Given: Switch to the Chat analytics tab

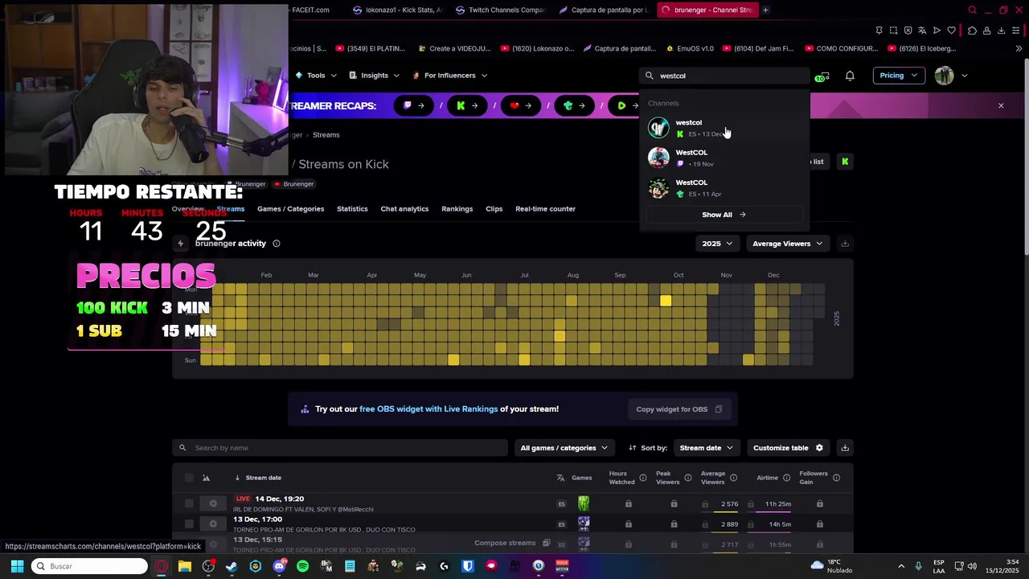Looking at the screenshot, I should coord(404,209).
